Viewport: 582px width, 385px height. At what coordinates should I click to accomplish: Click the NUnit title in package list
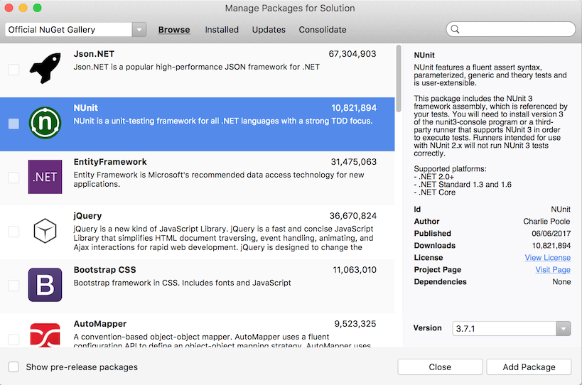click(86, 108)
